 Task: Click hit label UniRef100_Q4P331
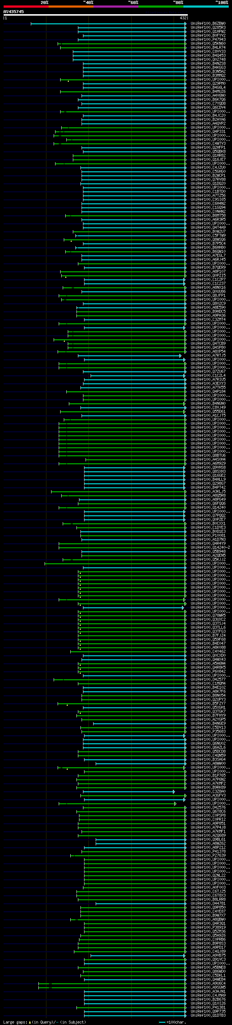pos(208,131)
